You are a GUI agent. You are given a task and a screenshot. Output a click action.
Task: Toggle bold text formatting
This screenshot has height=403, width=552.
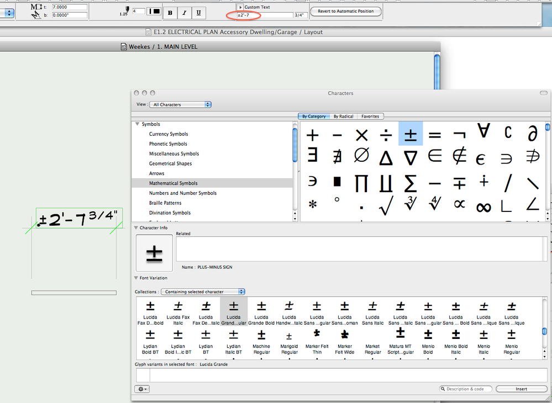(x=170, y=12)
